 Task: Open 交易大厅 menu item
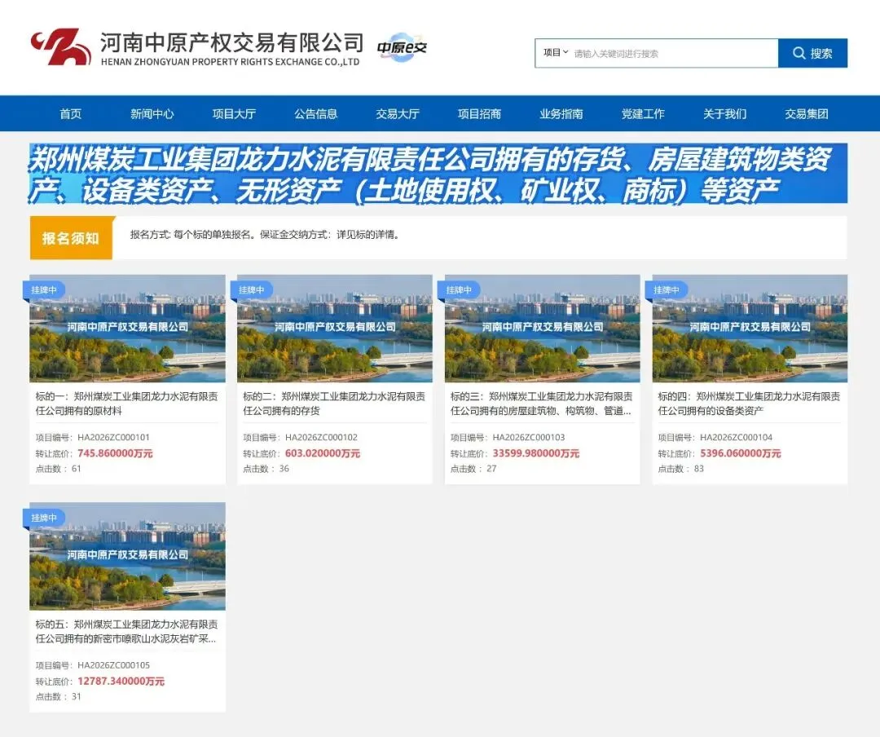point(398,114)
